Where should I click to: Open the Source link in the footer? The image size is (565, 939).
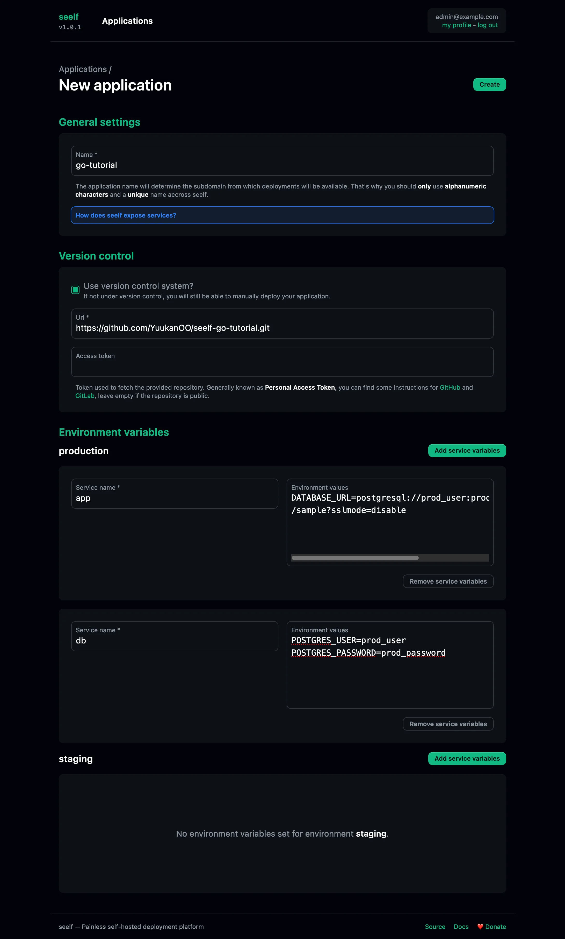(435, 927)
